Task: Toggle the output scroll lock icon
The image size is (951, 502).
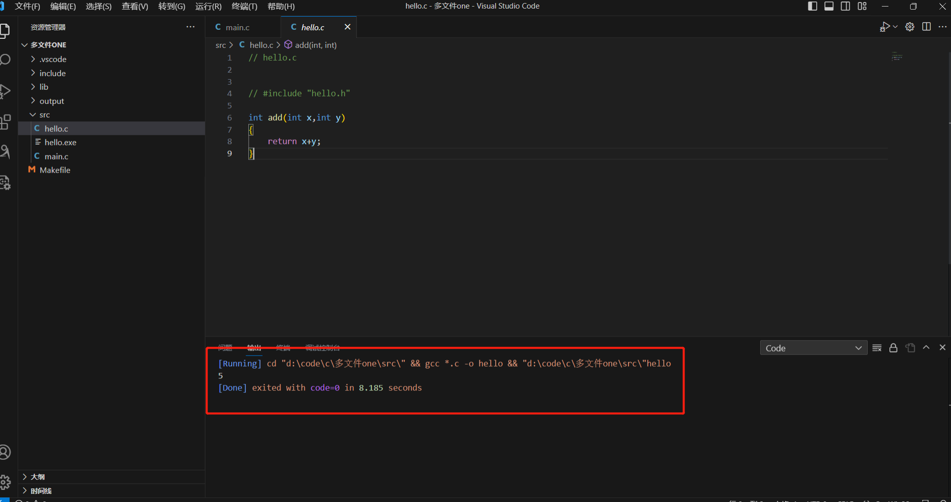Action: pos(893,348)
